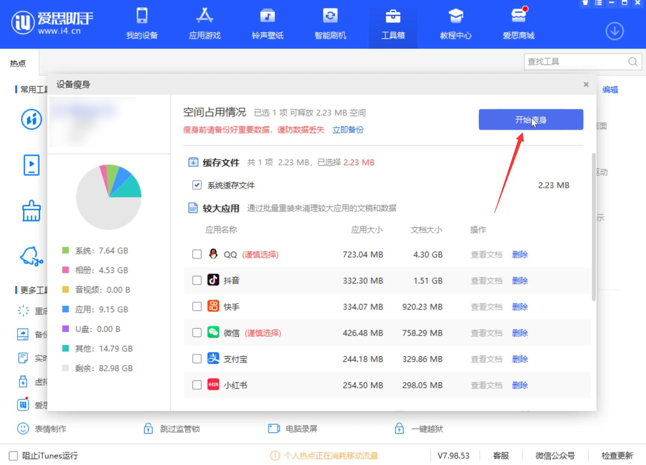The width and height of the screenshot is (646, 465).
Task: Open 铃声壁纸 section
Action: (268, 25)
